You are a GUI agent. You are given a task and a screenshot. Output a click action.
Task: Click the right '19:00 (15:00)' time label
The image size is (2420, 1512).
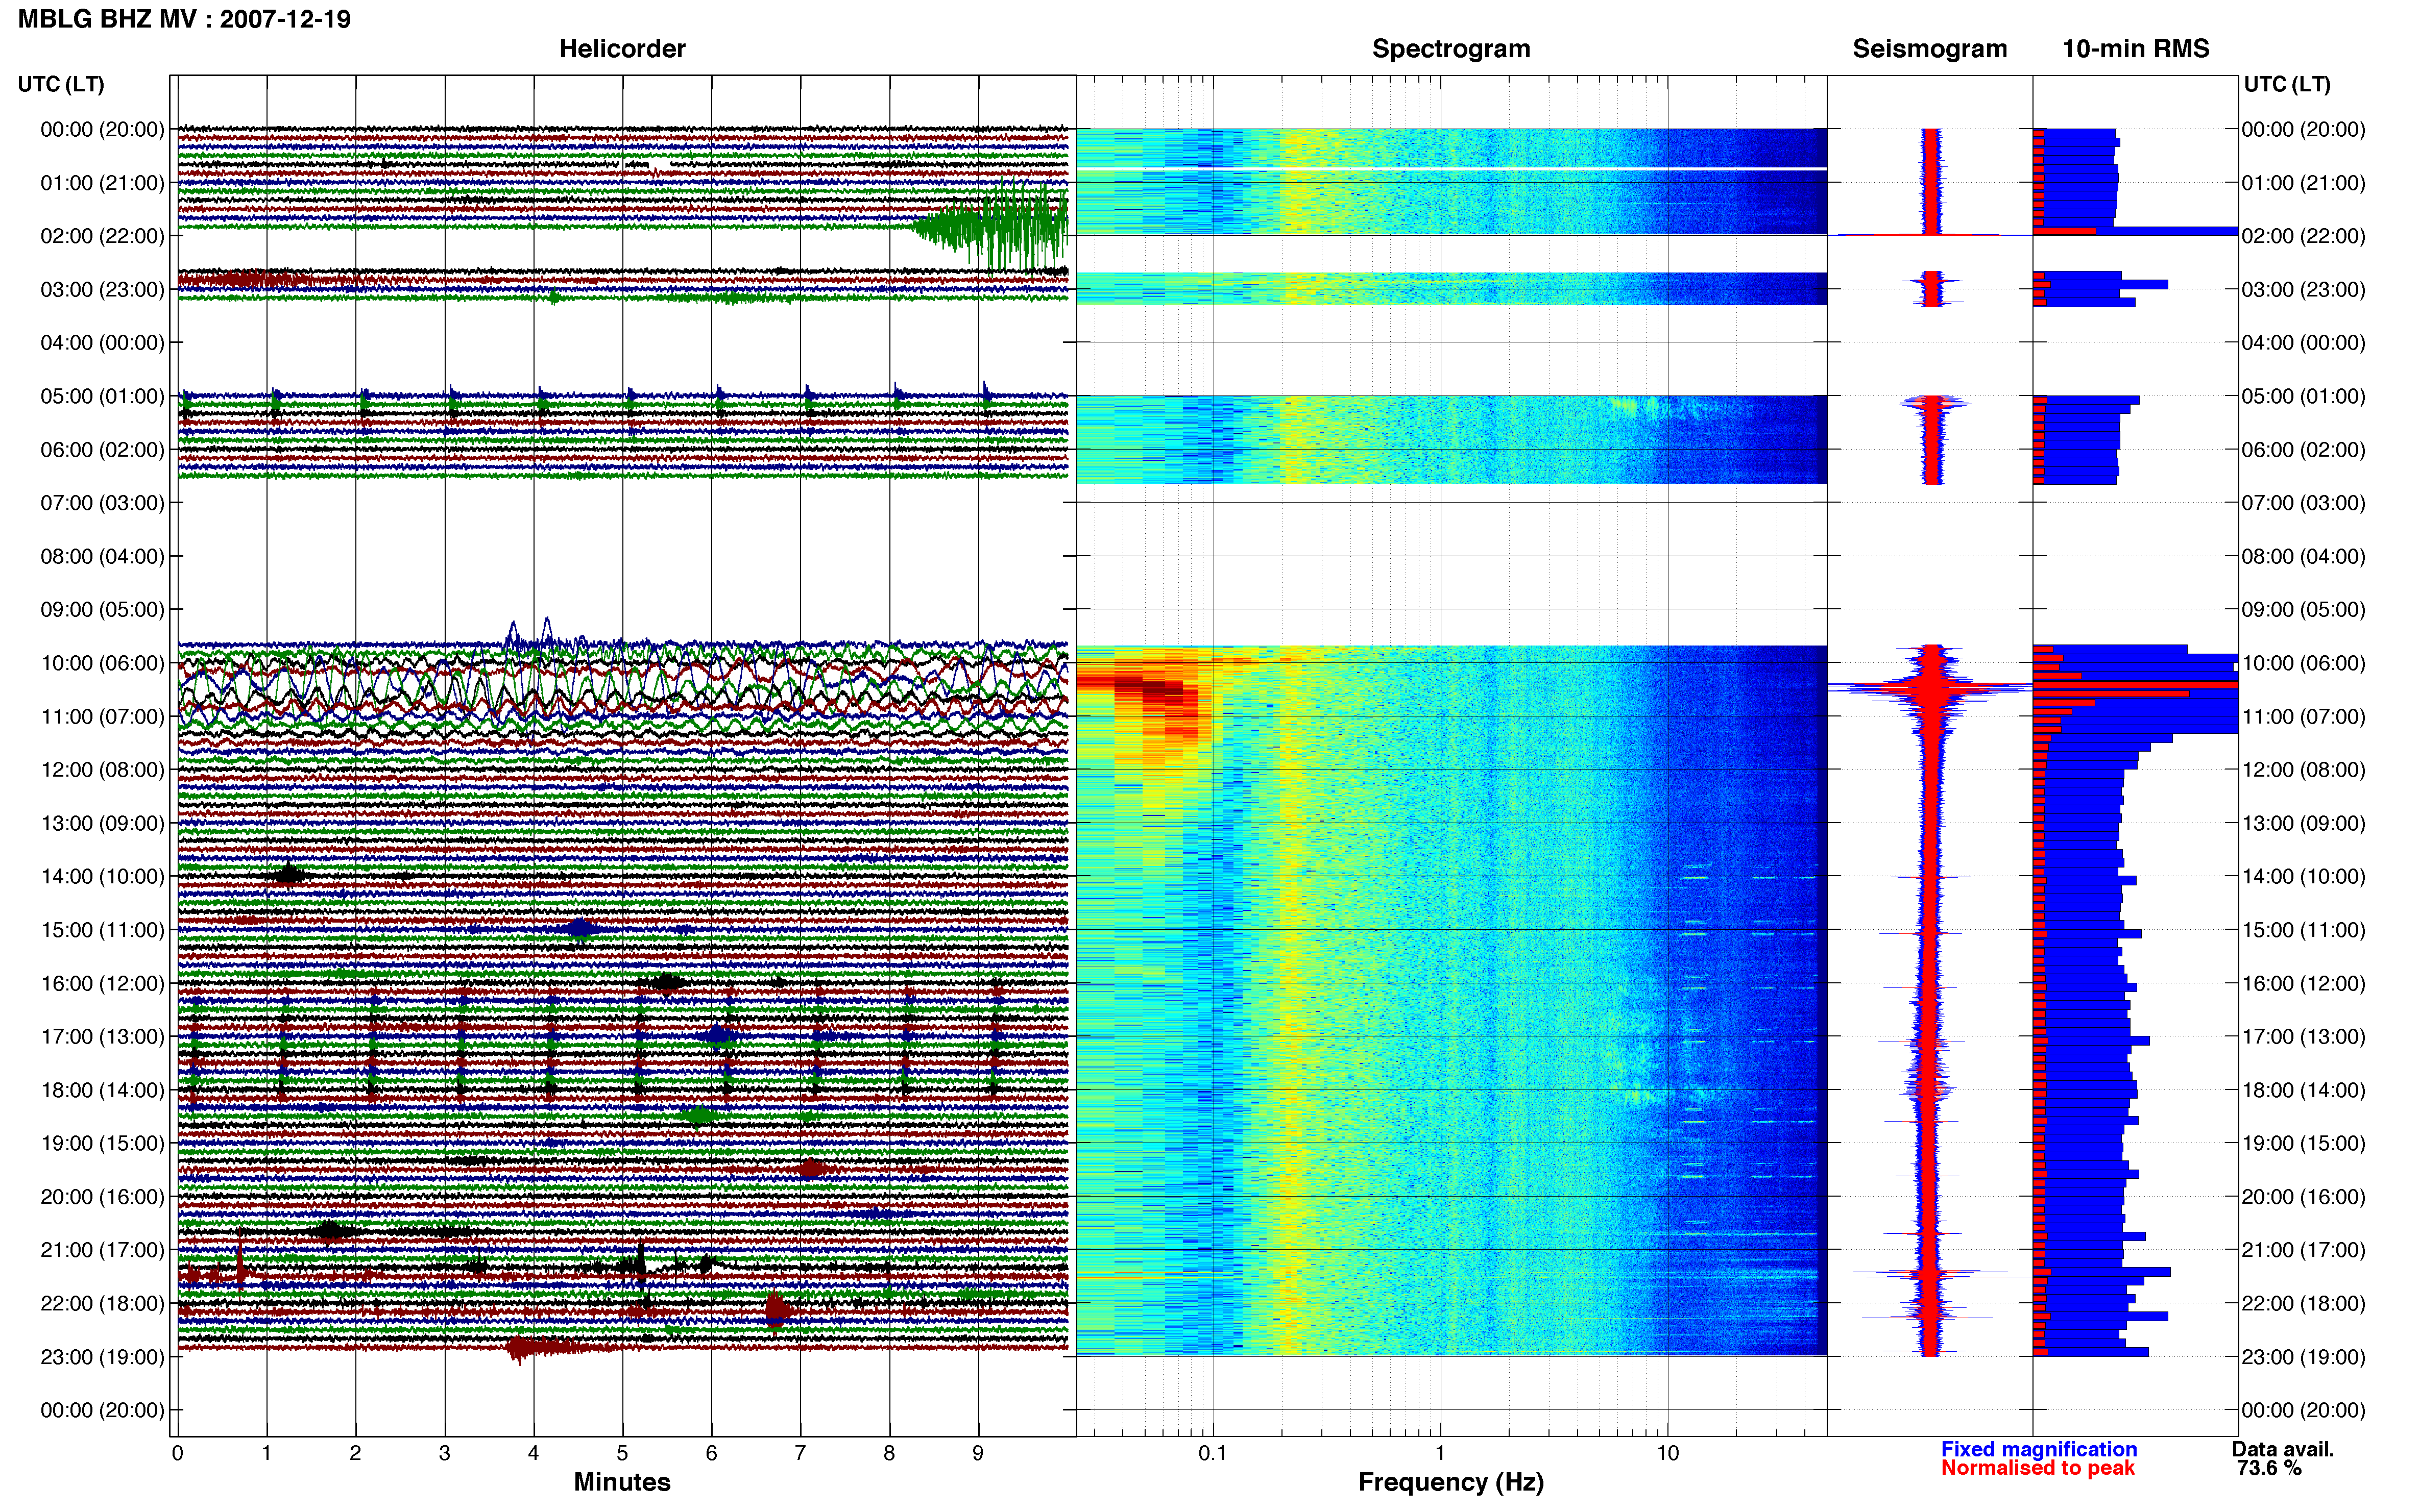2303,1143
